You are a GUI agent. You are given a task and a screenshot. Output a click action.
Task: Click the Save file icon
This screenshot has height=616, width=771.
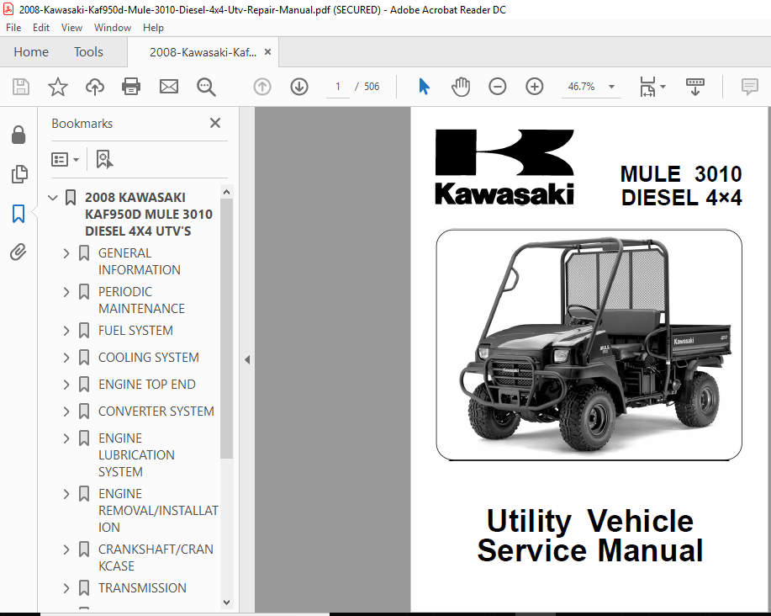pyautogui.click(x=21, y=87)
